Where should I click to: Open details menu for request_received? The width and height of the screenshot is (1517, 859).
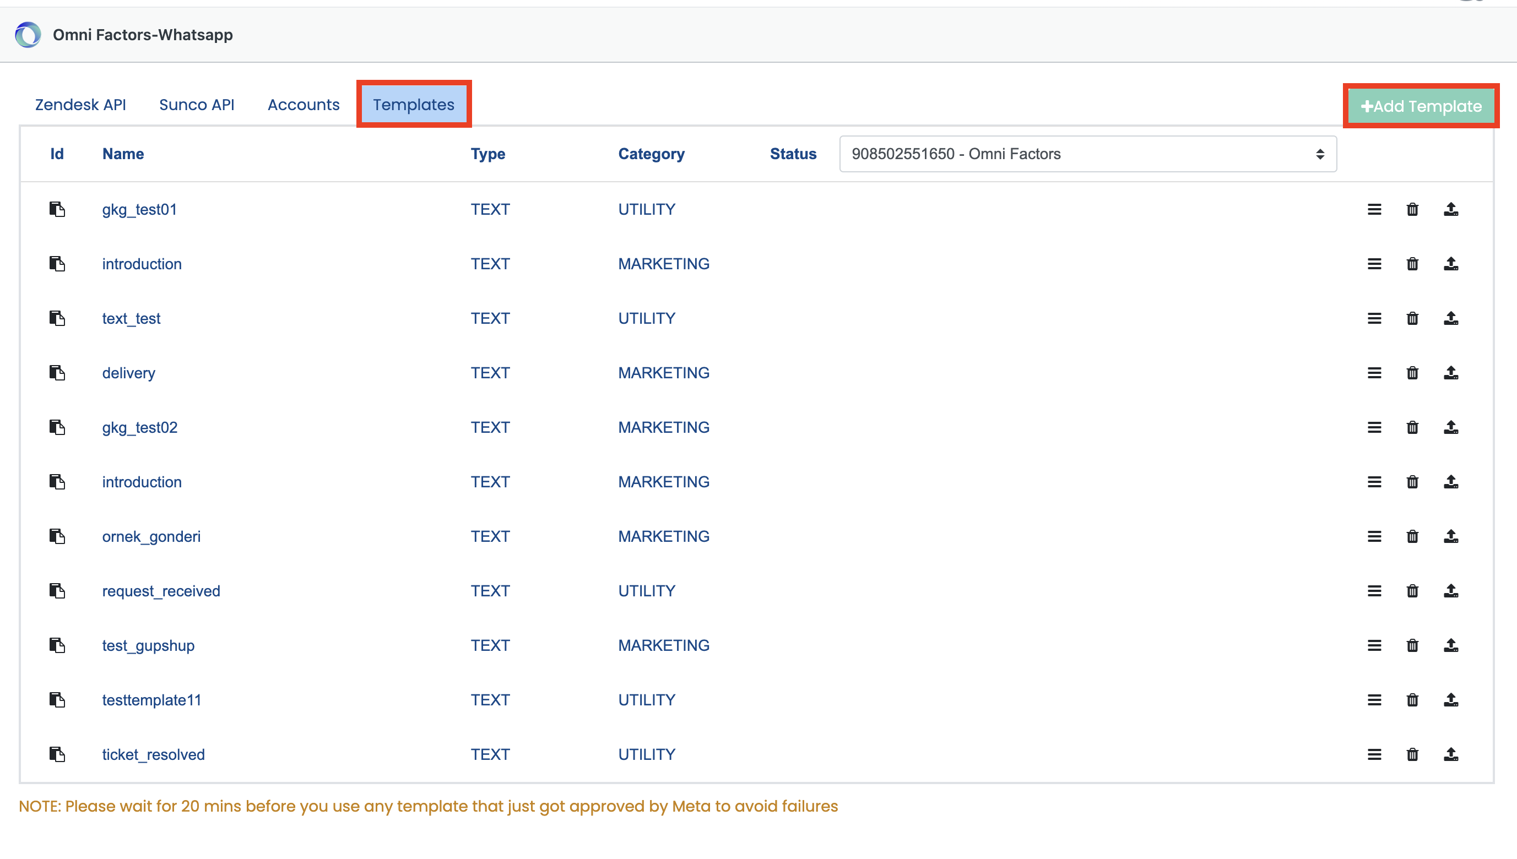1374,591
